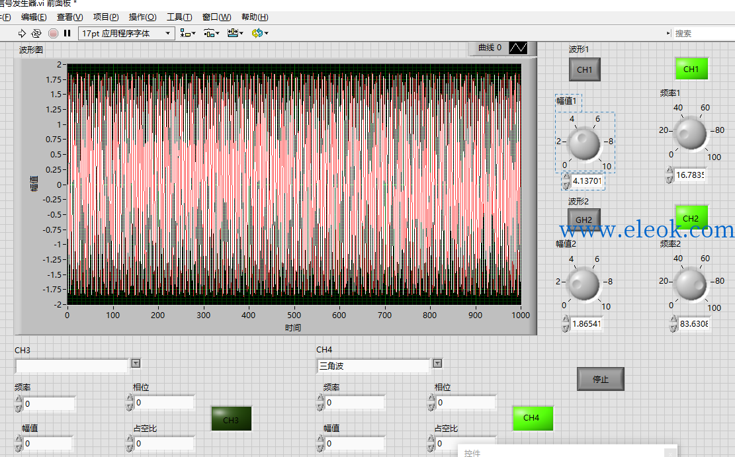Expand the CH3 waveform type dropdown
Image resolution: width=735 pixels, height=457 pixels.
click(x=136, y=363)
